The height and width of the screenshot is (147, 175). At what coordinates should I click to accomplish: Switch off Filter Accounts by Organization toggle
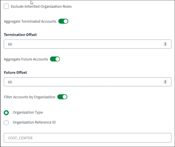tap(62, 97)
